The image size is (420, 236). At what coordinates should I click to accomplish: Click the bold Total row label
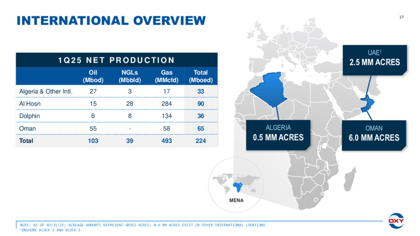26,141
